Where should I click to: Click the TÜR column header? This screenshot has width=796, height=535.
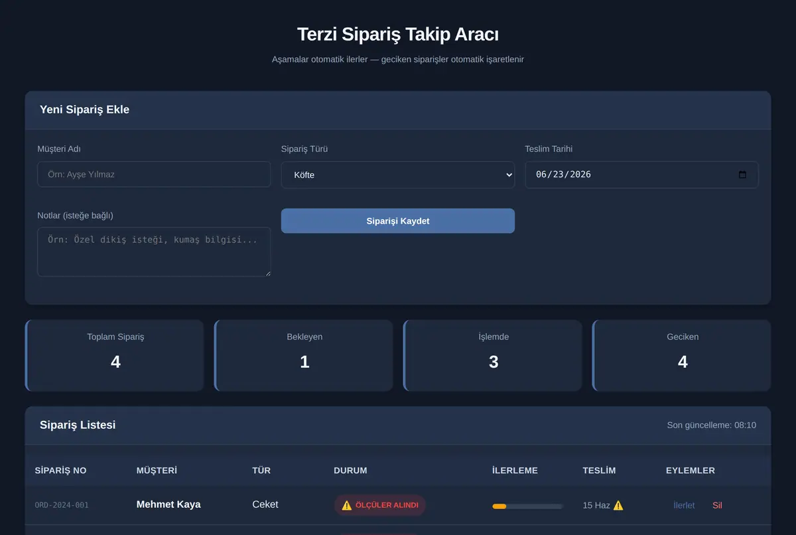261,470
